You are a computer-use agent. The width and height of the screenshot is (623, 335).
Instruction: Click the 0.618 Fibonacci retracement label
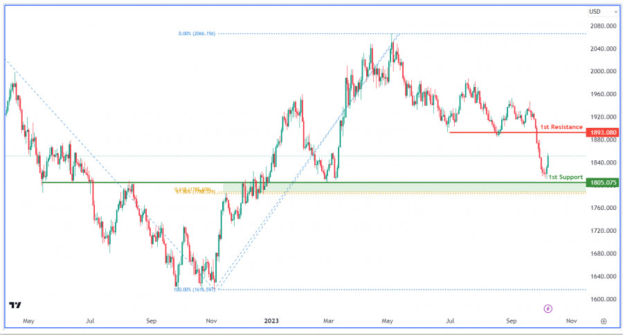coord(192,189)
